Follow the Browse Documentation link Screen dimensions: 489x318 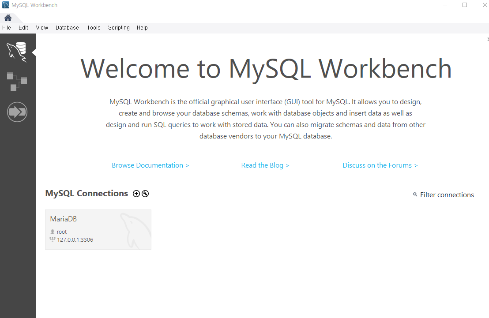point(150,165)
